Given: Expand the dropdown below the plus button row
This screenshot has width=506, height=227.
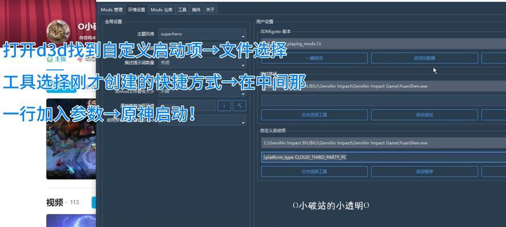Looking at the screenshot, I should point(202,120).
